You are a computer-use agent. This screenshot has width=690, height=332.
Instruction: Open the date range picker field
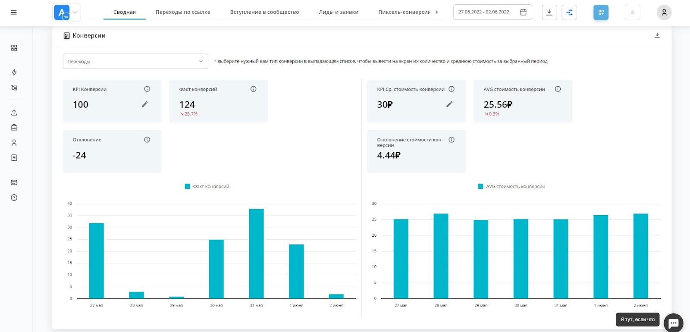(492, 12)
